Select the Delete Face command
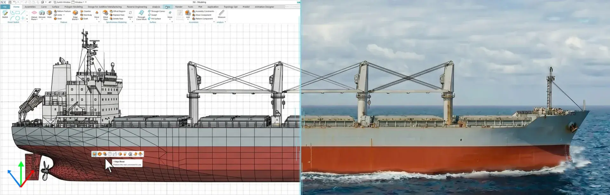Image resolution: width=610 pixels, height=195 pixels. [116, 19]
